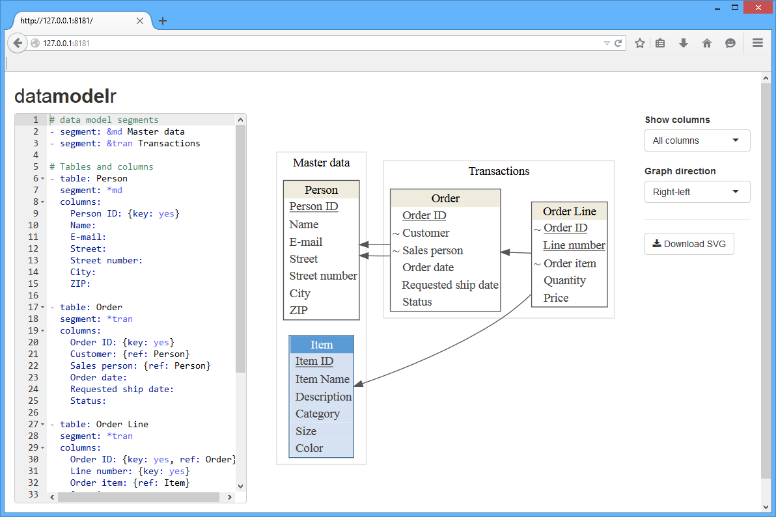
Task: Collapse the columns fold on line 19
Action: click(x=42, y=330)
